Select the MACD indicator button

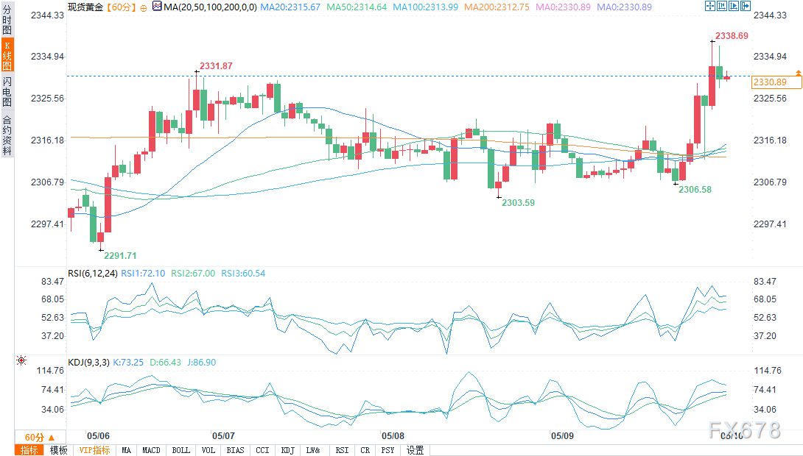tap(151, 450)
